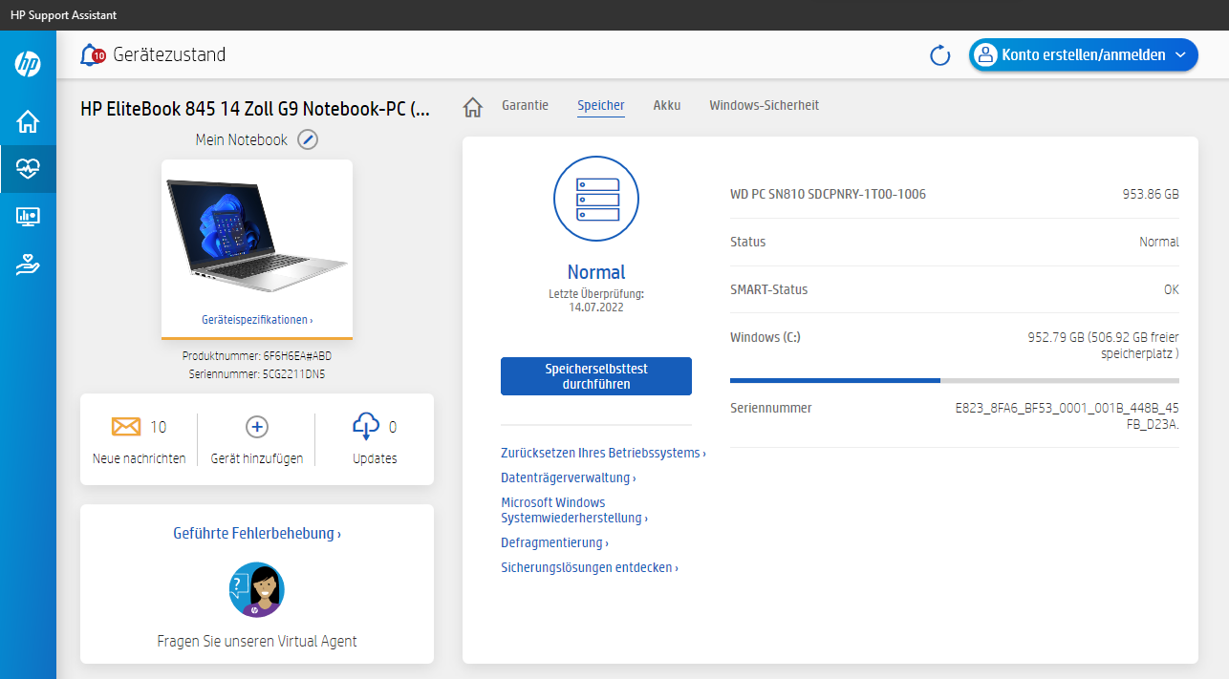Screen dimensions: 1229x679
Task: Click the storage drive status icon
Action: [x=596, y=199]
